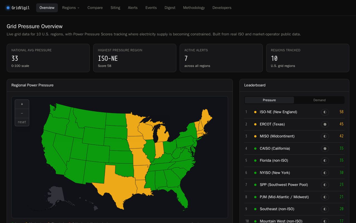Click the National Avg Pressure card

point(48,58)
